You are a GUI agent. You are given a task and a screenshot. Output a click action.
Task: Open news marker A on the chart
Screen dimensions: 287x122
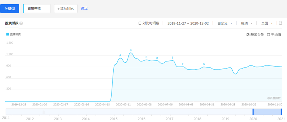(120, 55)
